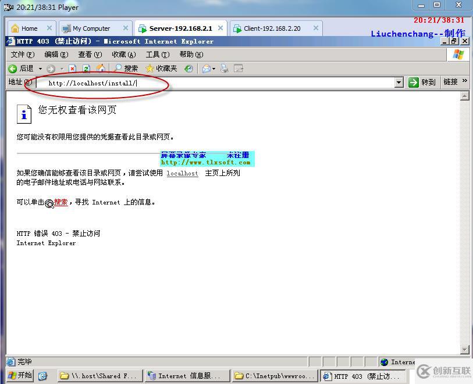Image resolution: width=473 pixels, height=384 pixels.
Task: Click the Refresh page icon
Action: [86, 69]
